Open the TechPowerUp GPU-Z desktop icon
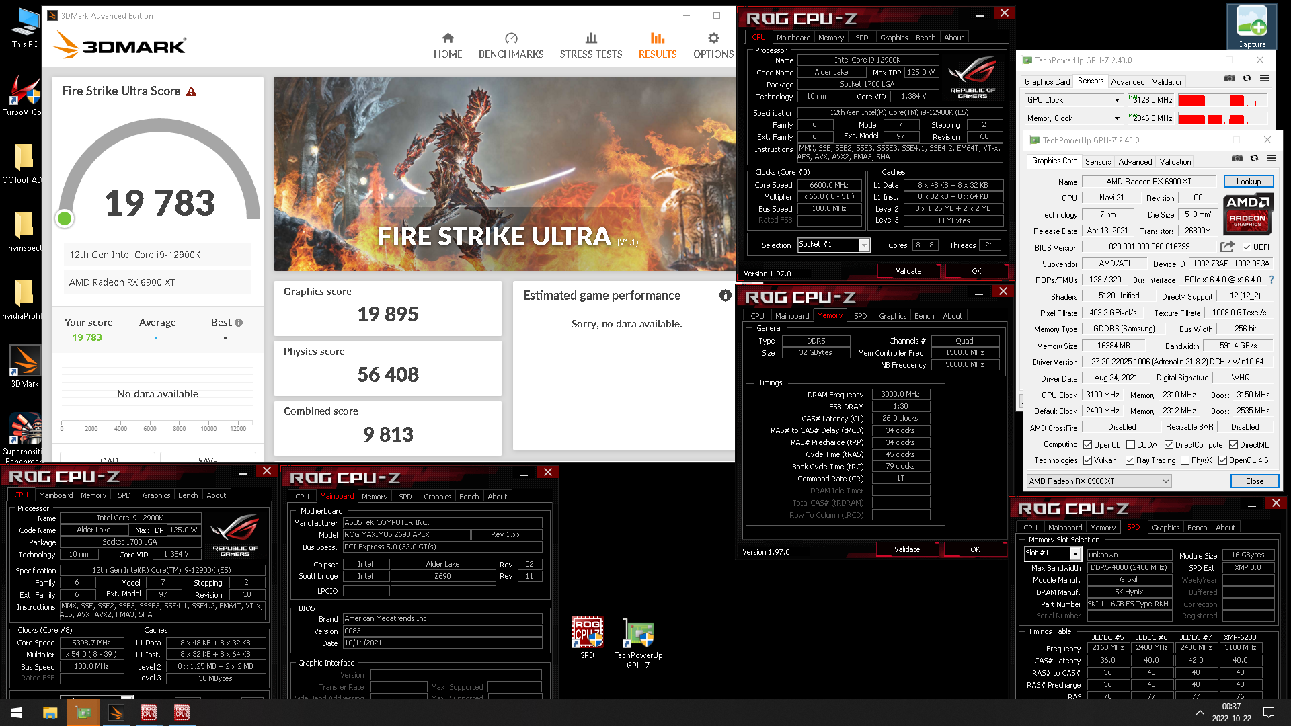Image resolution: width=1291 pixels, height=726 pixels. [x=638, y=643]
